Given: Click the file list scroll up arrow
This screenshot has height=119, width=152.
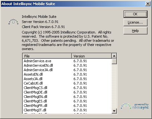Looking at the screenshot, I should pos(114,56).
